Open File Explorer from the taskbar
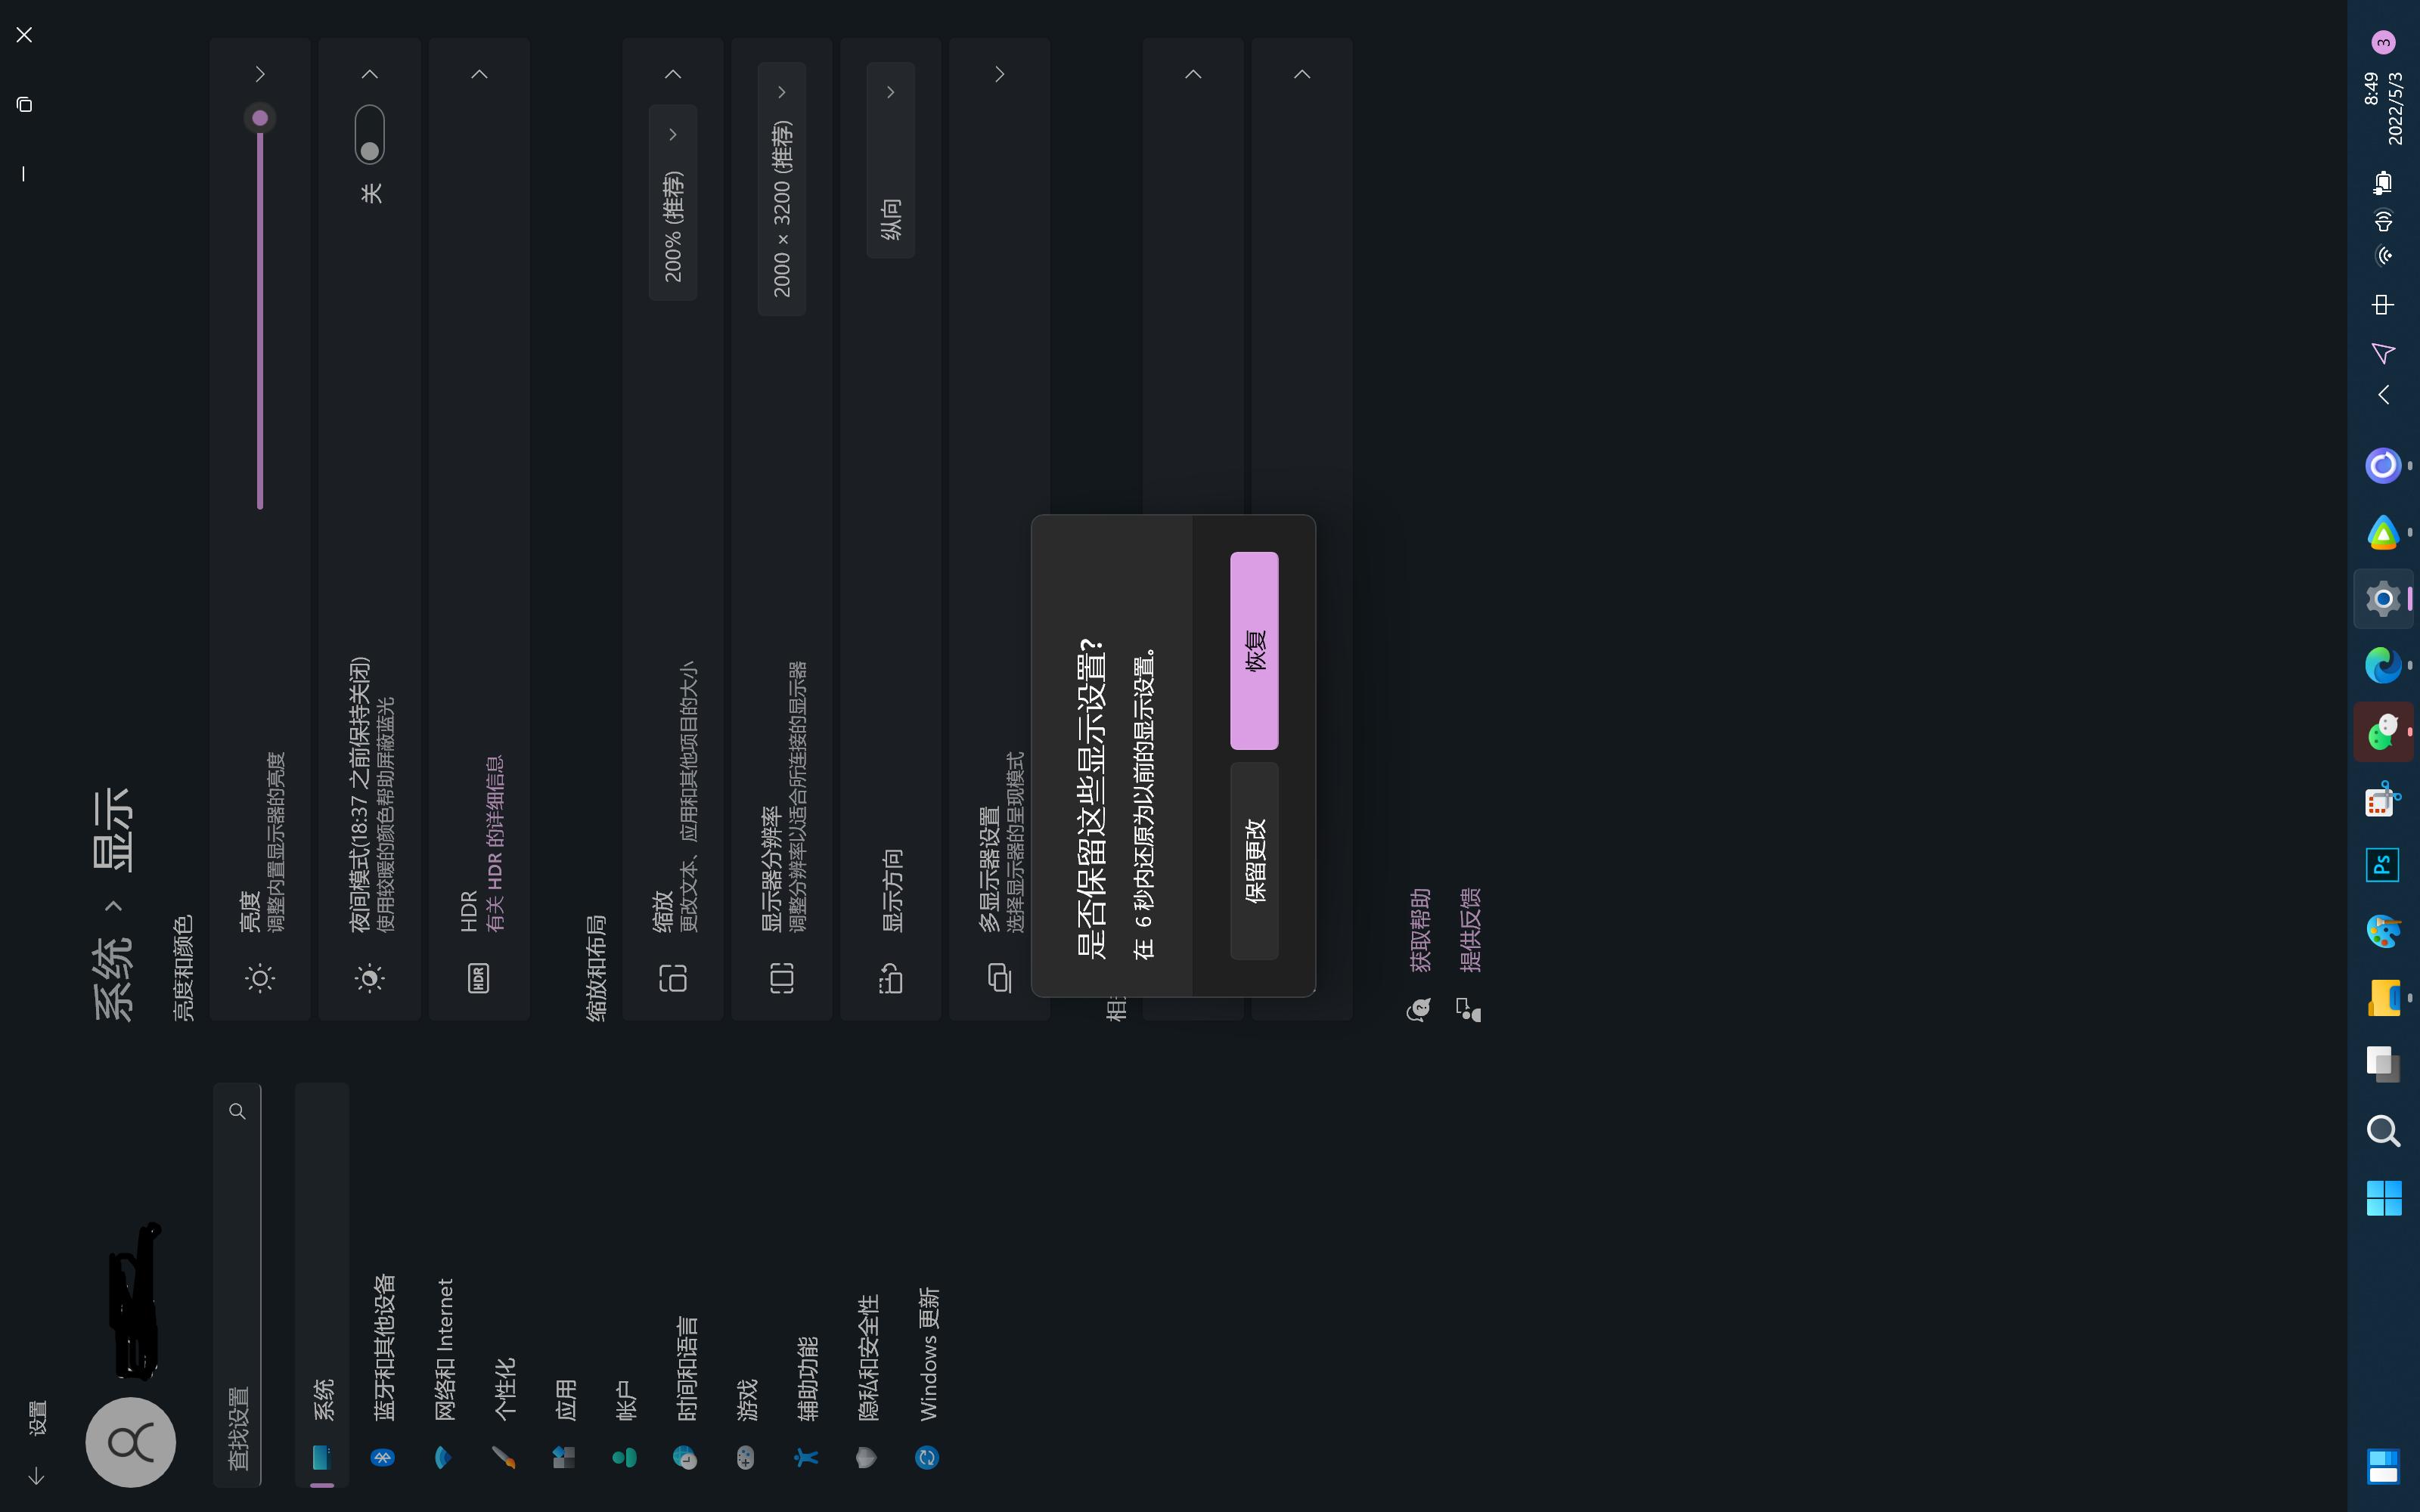The image size is (2420, 1512). (2383, 998)
